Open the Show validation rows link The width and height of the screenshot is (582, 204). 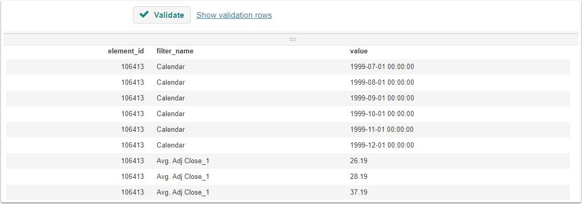(x=234, y=15)
